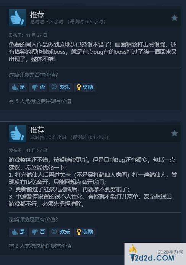
Task: Vote 否 (No) on the second review
Action: [38, 232]
